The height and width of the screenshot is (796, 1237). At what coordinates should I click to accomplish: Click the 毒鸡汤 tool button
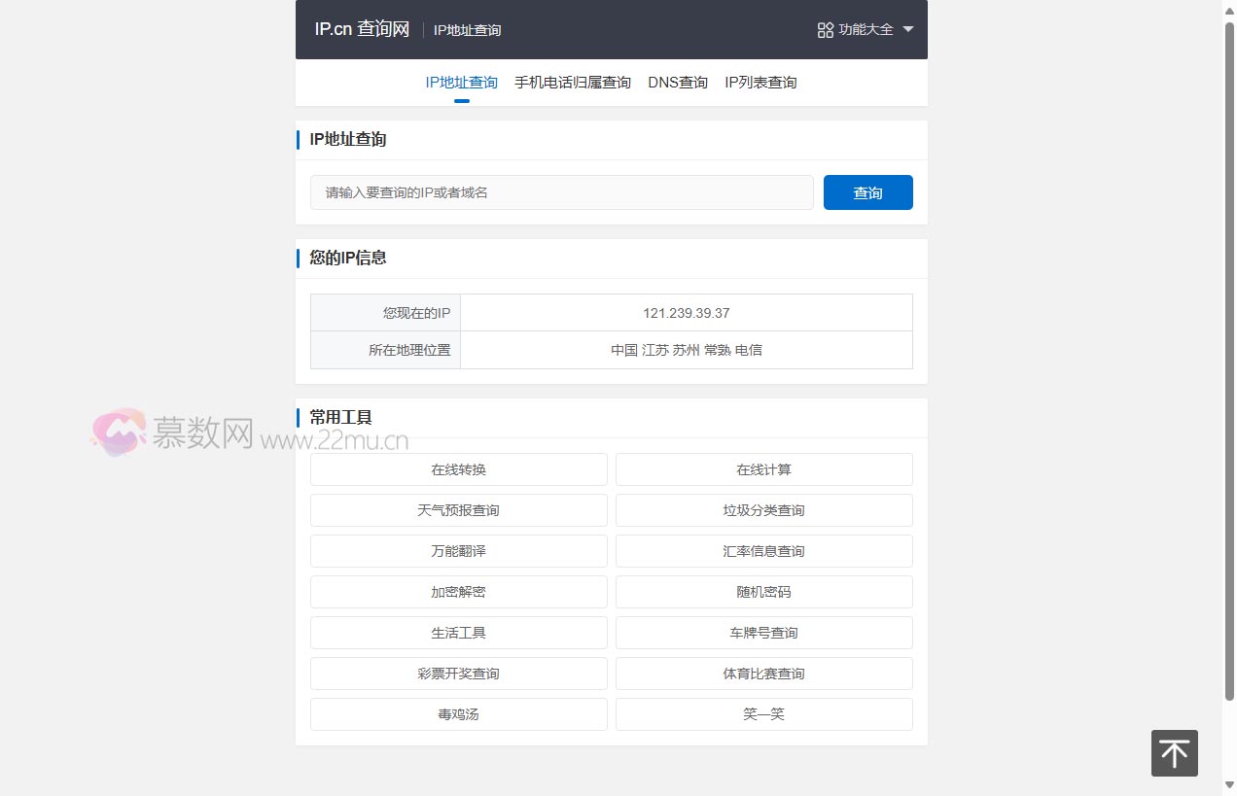pyautogui.click(x=458, y=714)
